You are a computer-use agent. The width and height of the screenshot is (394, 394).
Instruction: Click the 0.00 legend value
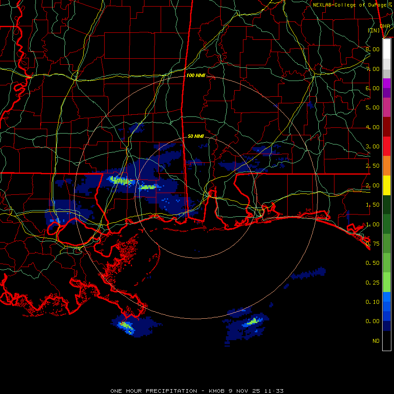[x=373, y=321]
